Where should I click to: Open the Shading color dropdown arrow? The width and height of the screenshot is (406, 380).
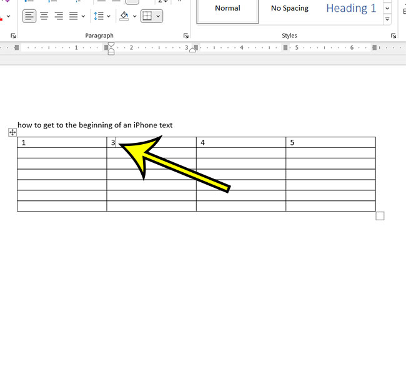coord(135,16)
